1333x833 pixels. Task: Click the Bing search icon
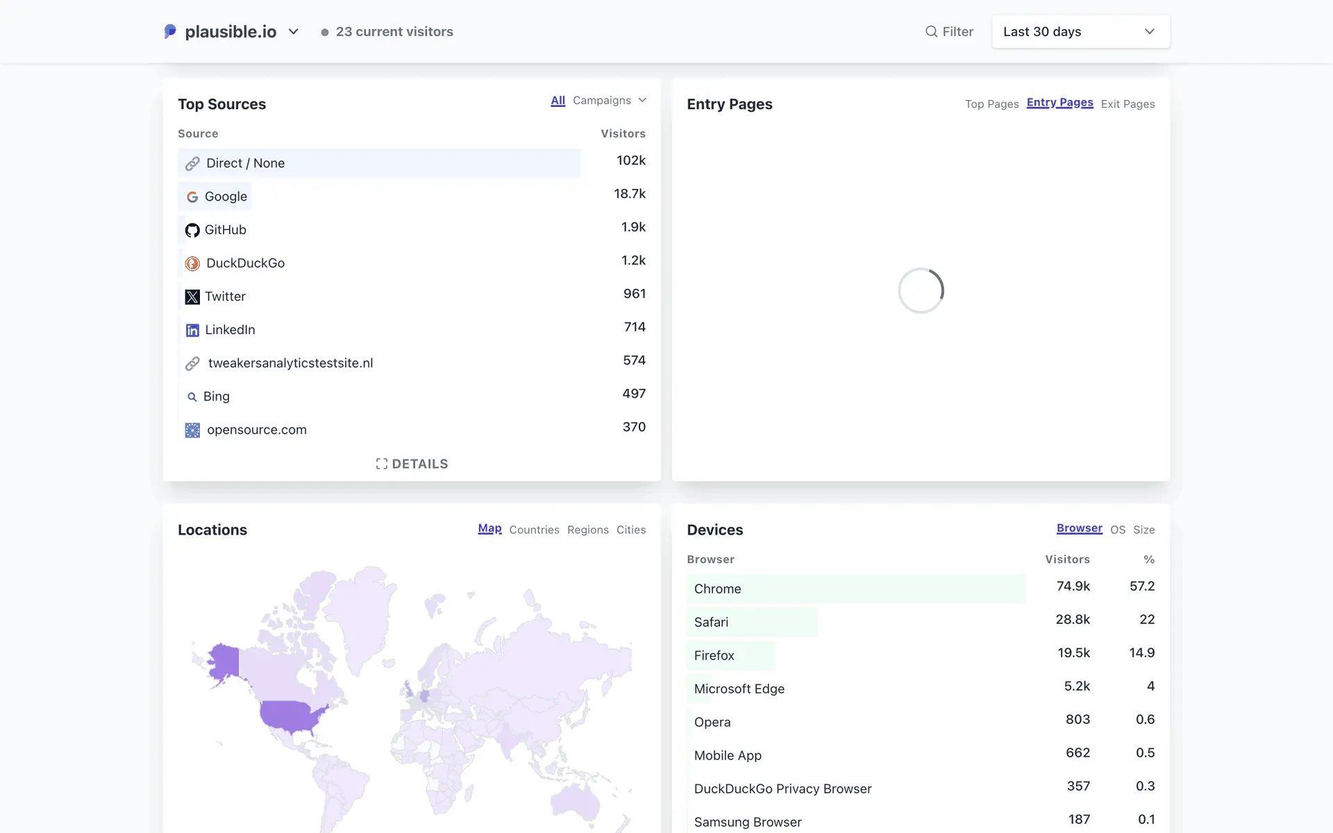pyautogui.click(x=192, y=397)
